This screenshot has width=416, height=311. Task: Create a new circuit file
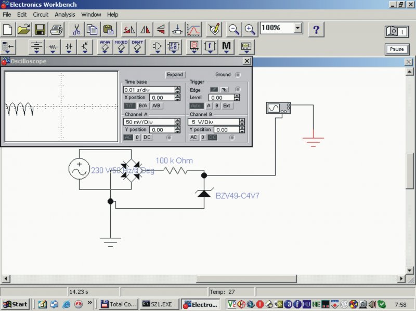[8, 29]
